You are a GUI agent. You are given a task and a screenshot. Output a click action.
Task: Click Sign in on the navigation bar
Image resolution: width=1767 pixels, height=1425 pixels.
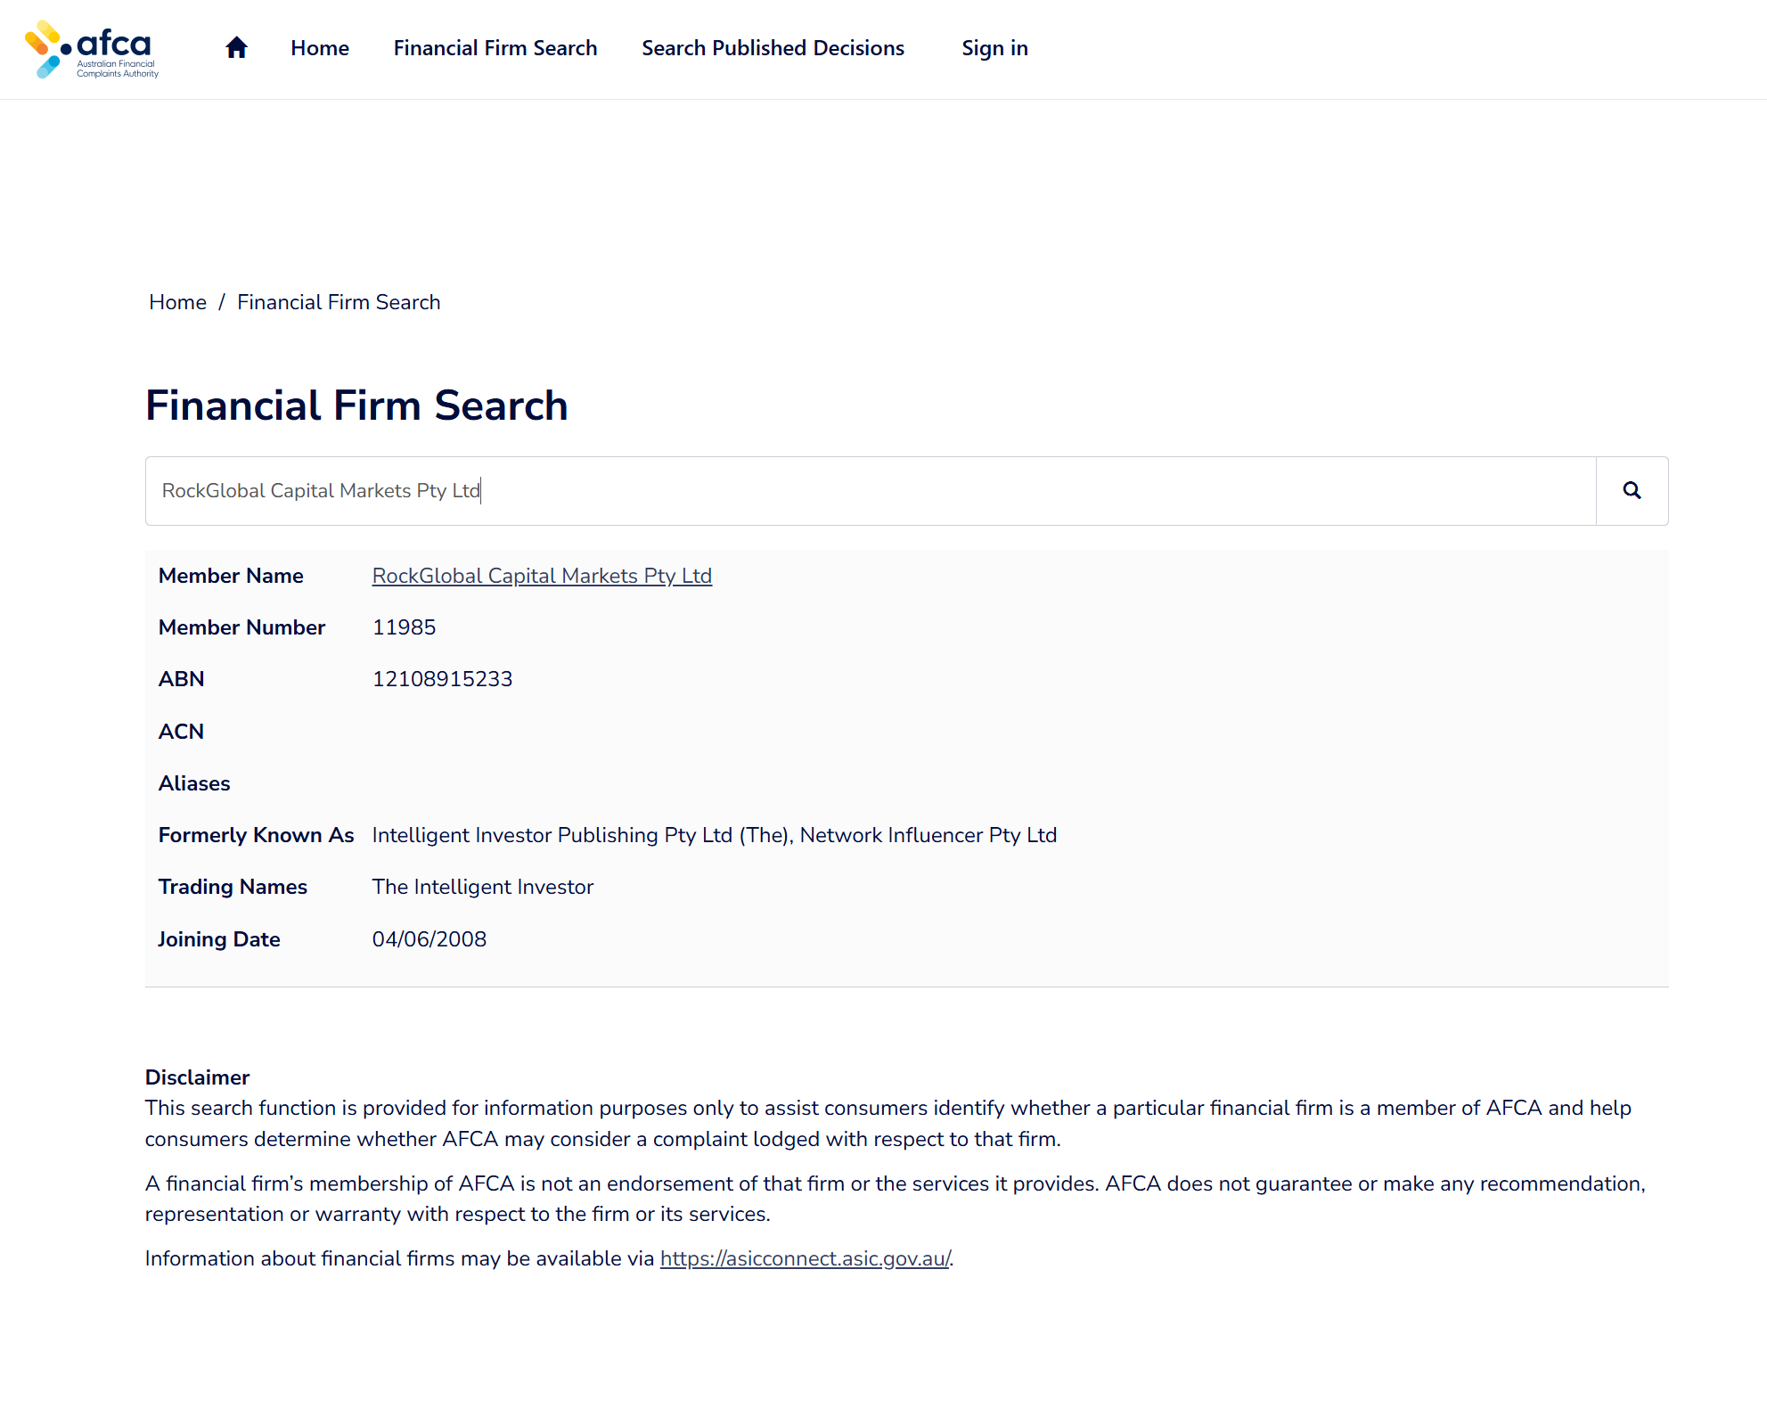tap(994, 48)
